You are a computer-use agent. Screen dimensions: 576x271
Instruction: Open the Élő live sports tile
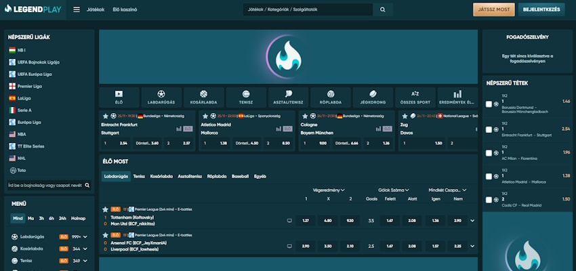[x=119, y=98]
